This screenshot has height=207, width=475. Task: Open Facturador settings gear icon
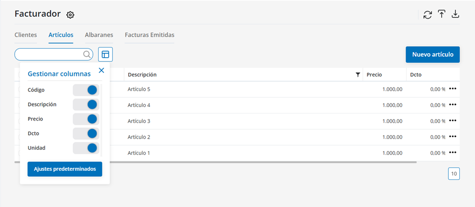click(70, 15)
